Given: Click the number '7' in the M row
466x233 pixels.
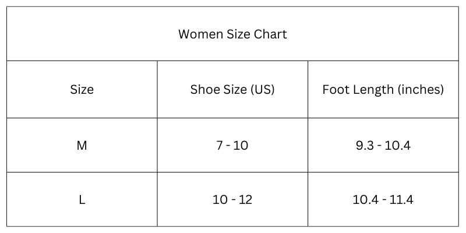Looking at the screenshot, I should pos(219,146).
